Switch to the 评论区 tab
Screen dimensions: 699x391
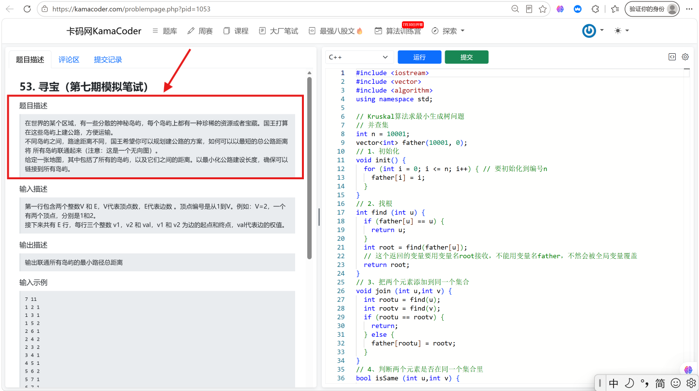click(x=69, y=60)
